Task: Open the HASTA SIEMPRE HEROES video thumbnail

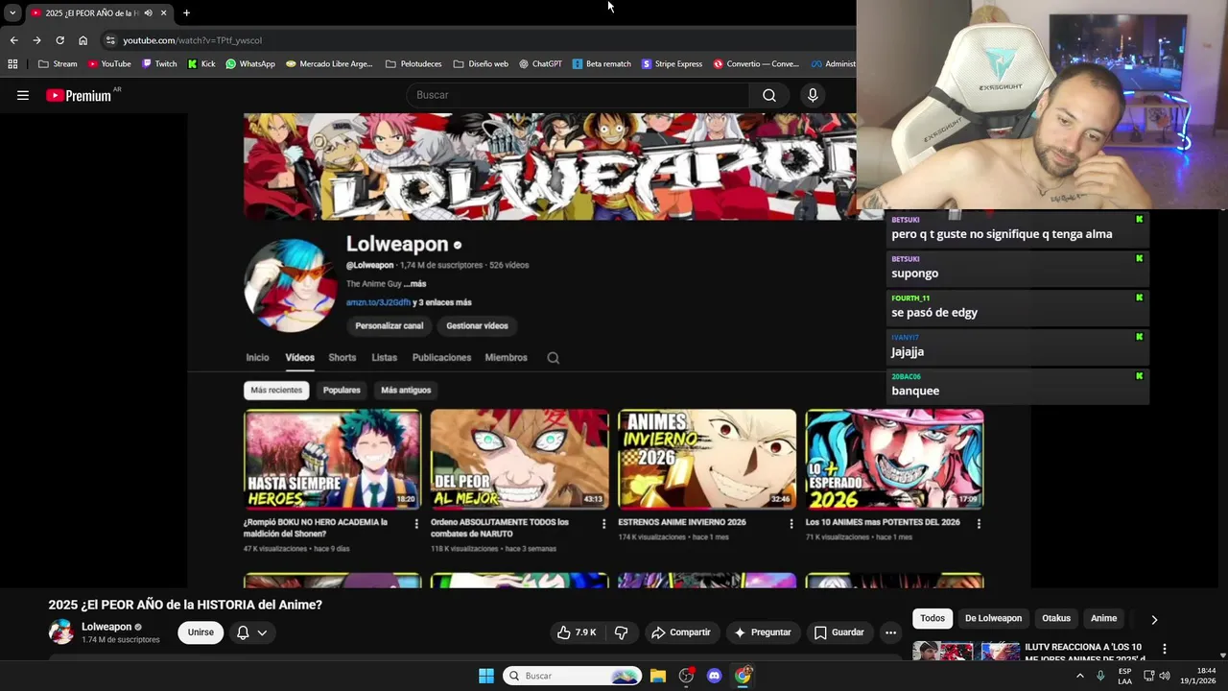Action: pyautogui.click(x=332, y=459)
